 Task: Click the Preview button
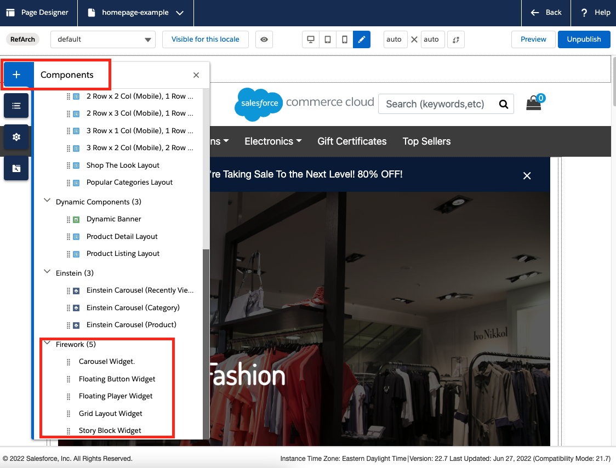click(533, 39)
